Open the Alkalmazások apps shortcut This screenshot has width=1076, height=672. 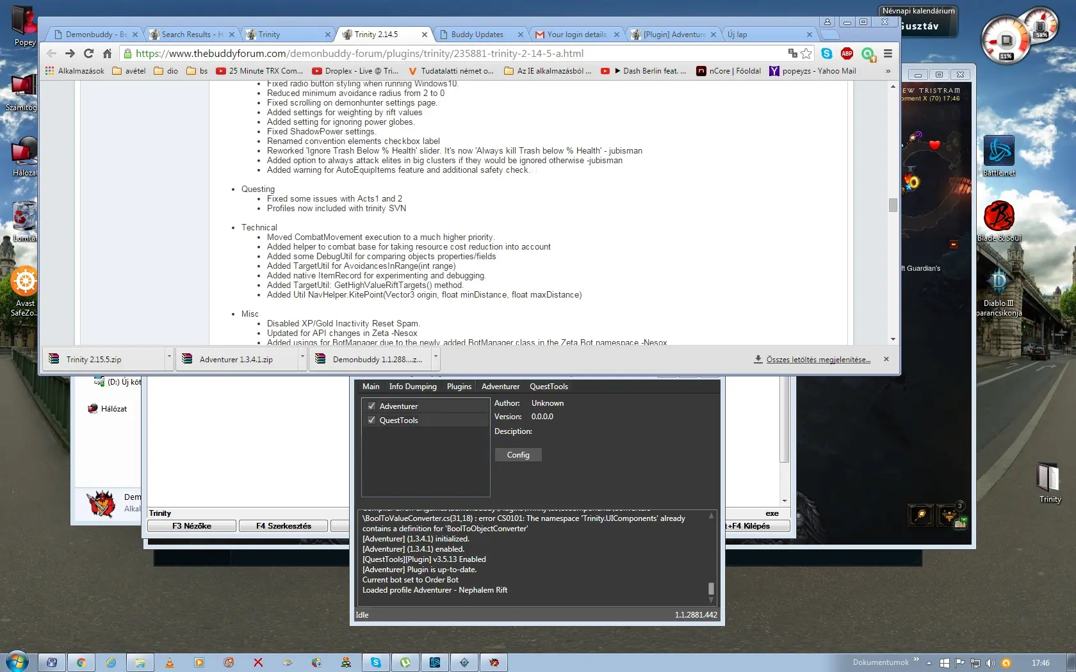click(75, 71)
